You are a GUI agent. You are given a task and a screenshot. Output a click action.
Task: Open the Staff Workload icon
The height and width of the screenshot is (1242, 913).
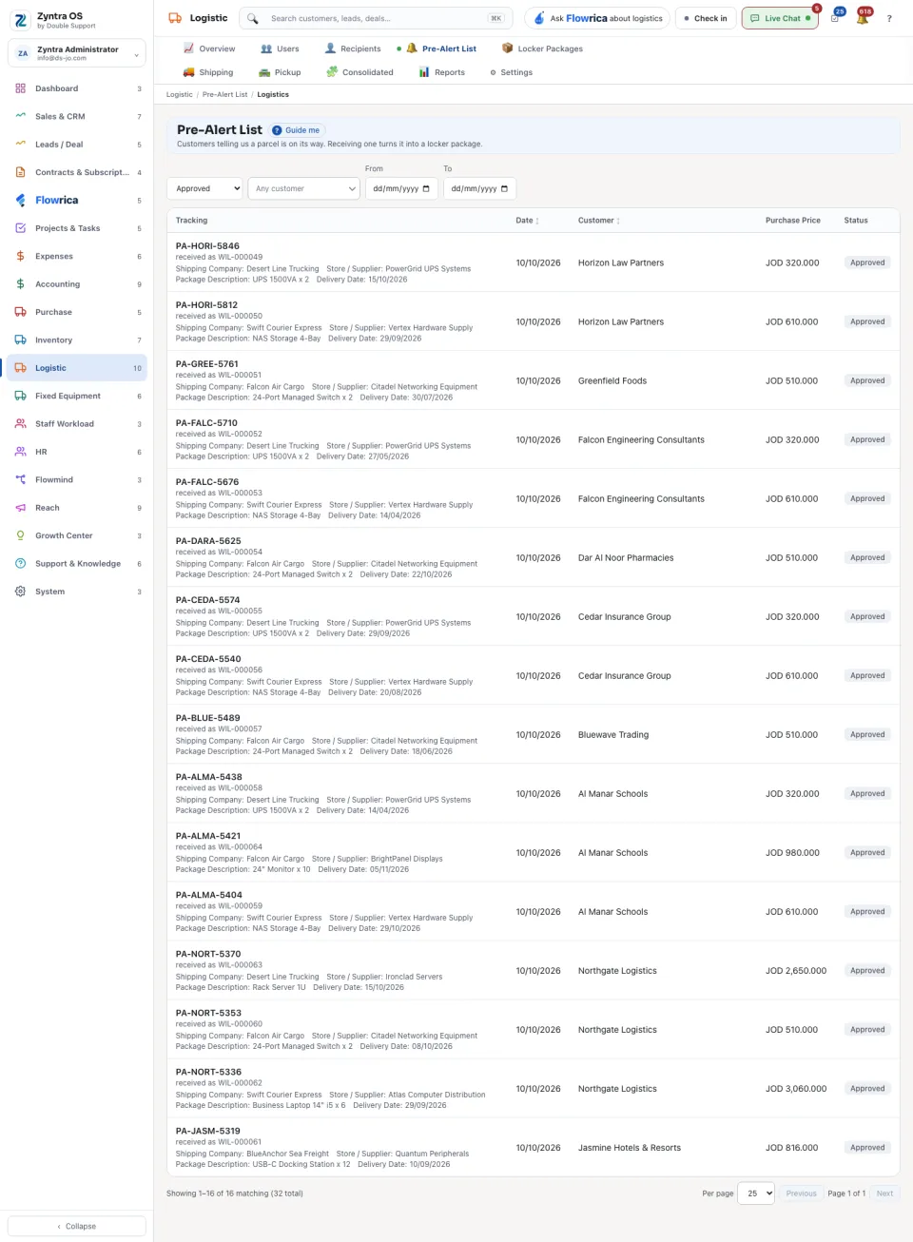tap(20, 424)
